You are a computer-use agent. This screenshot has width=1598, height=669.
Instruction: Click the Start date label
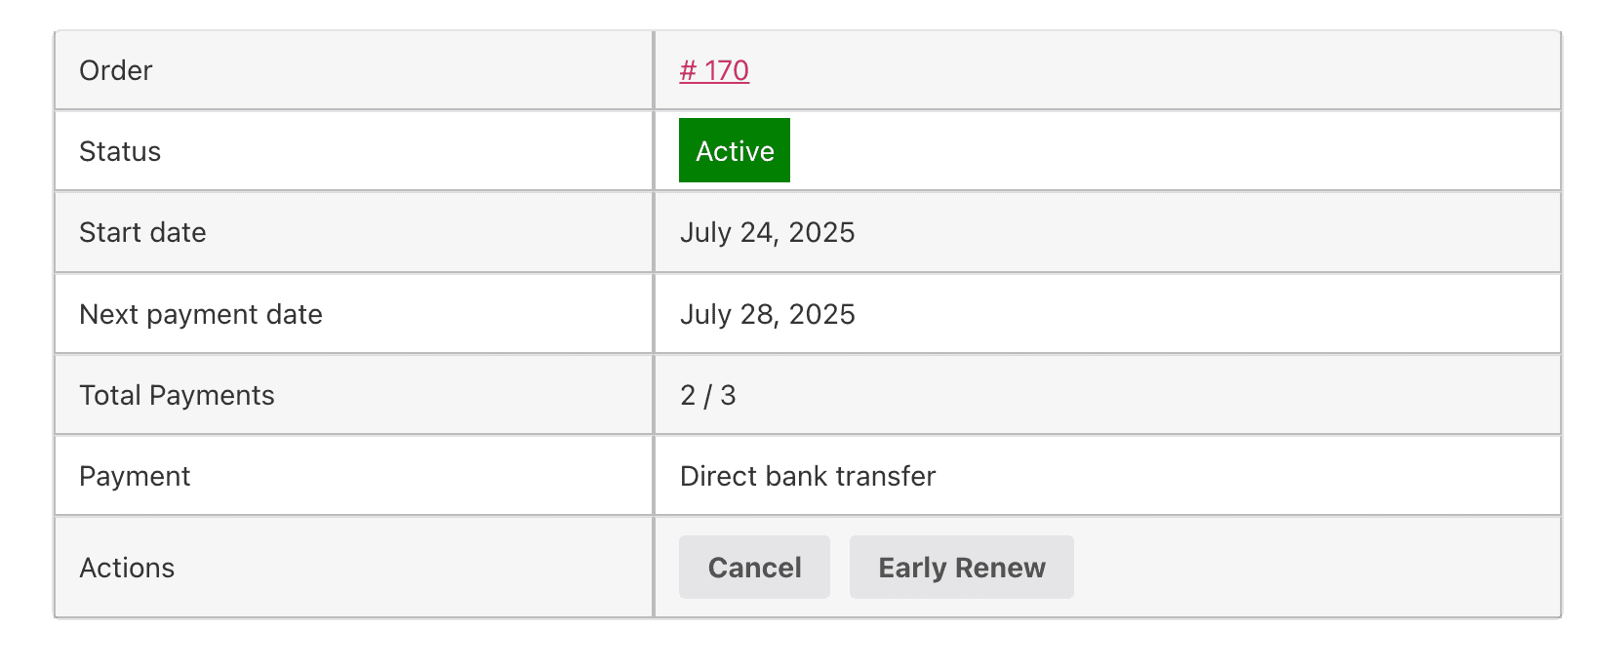142,232
